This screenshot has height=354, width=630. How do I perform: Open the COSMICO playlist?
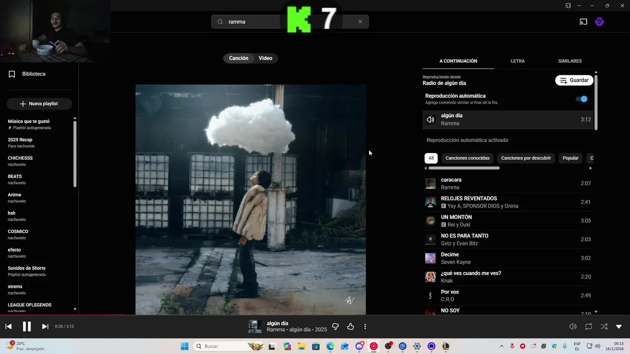point(18,235)
